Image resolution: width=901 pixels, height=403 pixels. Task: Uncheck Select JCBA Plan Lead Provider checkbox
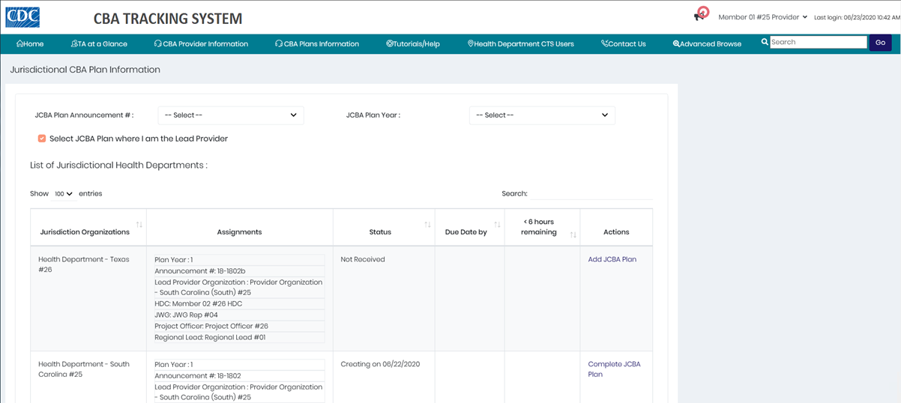[42, 139]
